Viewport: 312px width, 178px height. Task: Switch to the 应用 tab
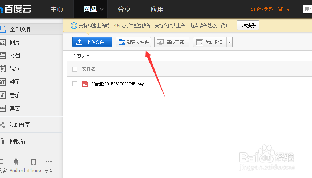[157, 10]
